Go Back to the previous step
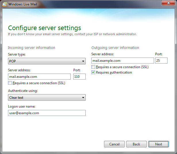Viewport: 177px width, 154px height. tap(136, 144)
